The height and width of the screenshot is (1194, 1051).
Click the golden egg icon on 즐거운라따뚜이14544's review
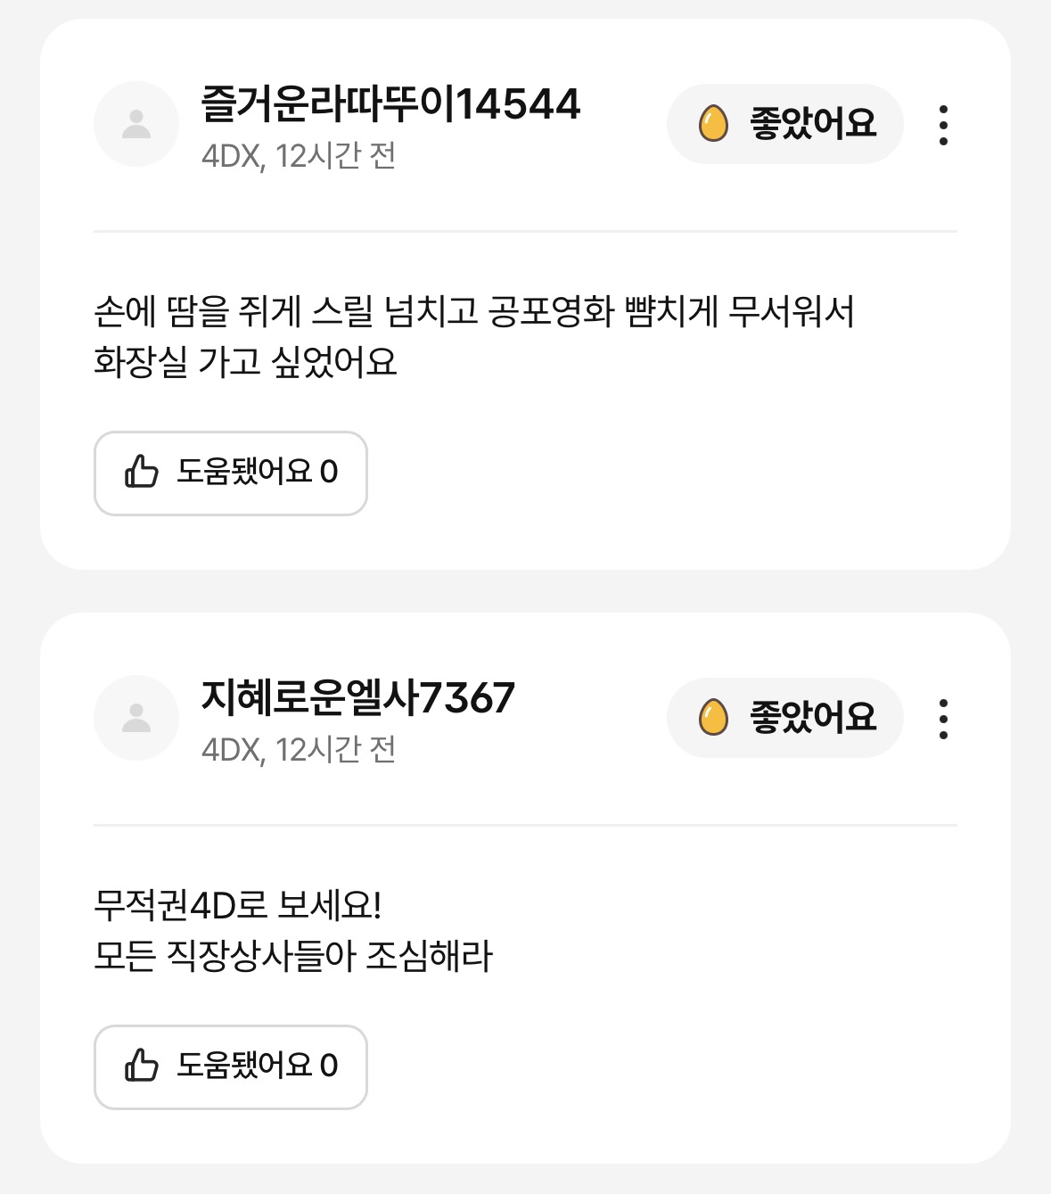tap(713, 123)
